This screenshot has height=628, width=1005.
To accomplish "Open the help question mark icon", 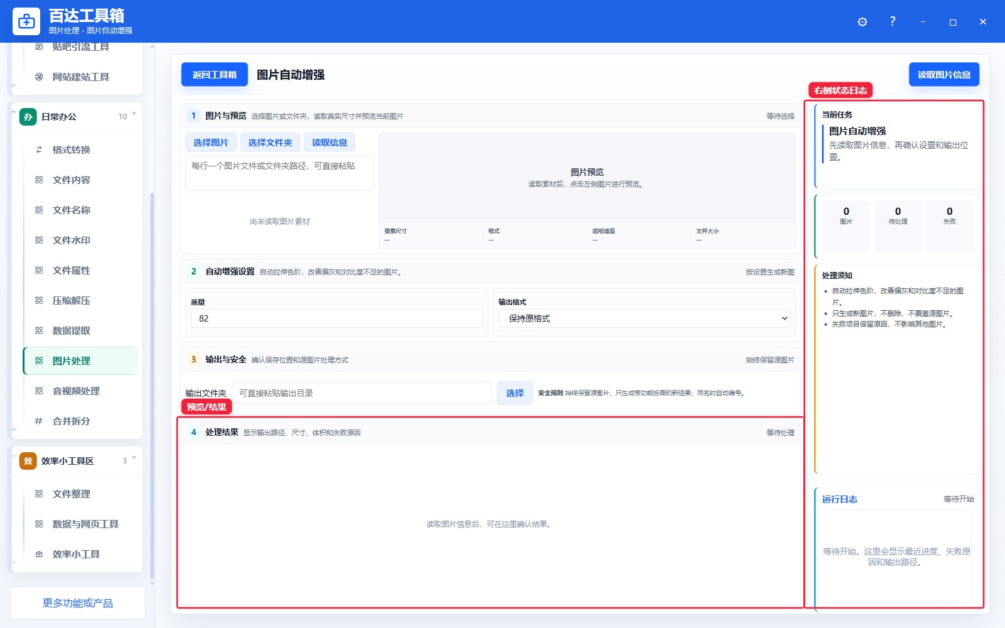I will click(x=893, y=21).
